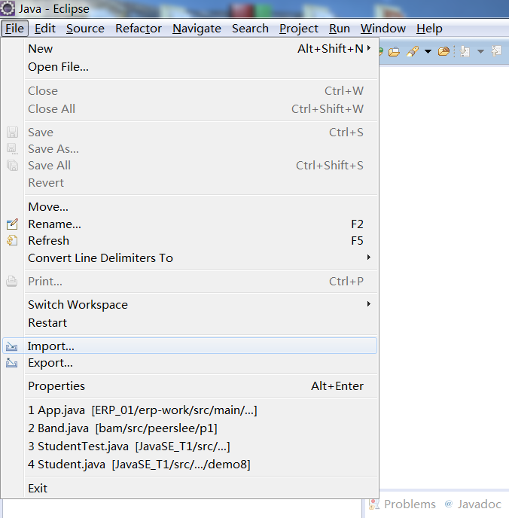
Task: Click the Open Task folder toolbar icon
Action: click(443, 51)
